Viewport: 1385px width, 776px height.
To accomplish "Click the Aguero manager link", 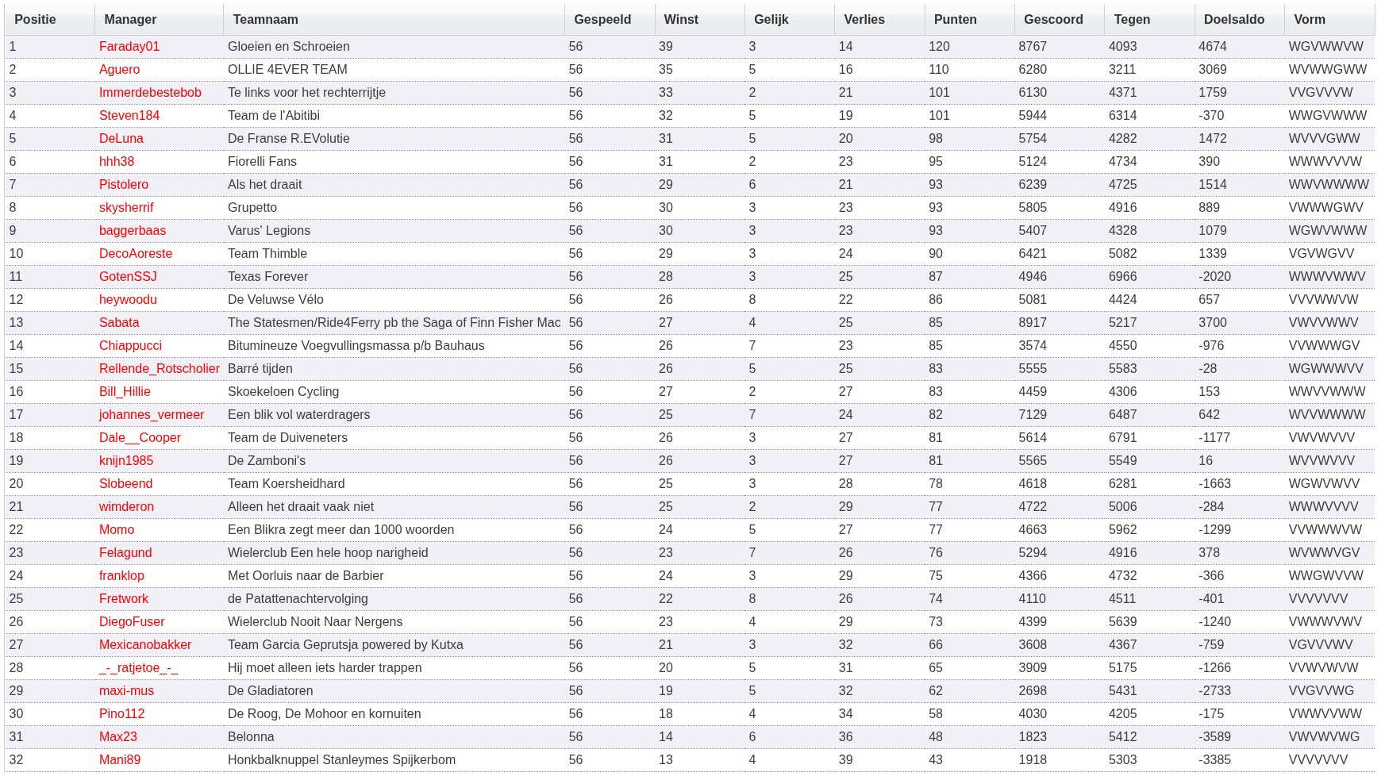I will (119, 70).
